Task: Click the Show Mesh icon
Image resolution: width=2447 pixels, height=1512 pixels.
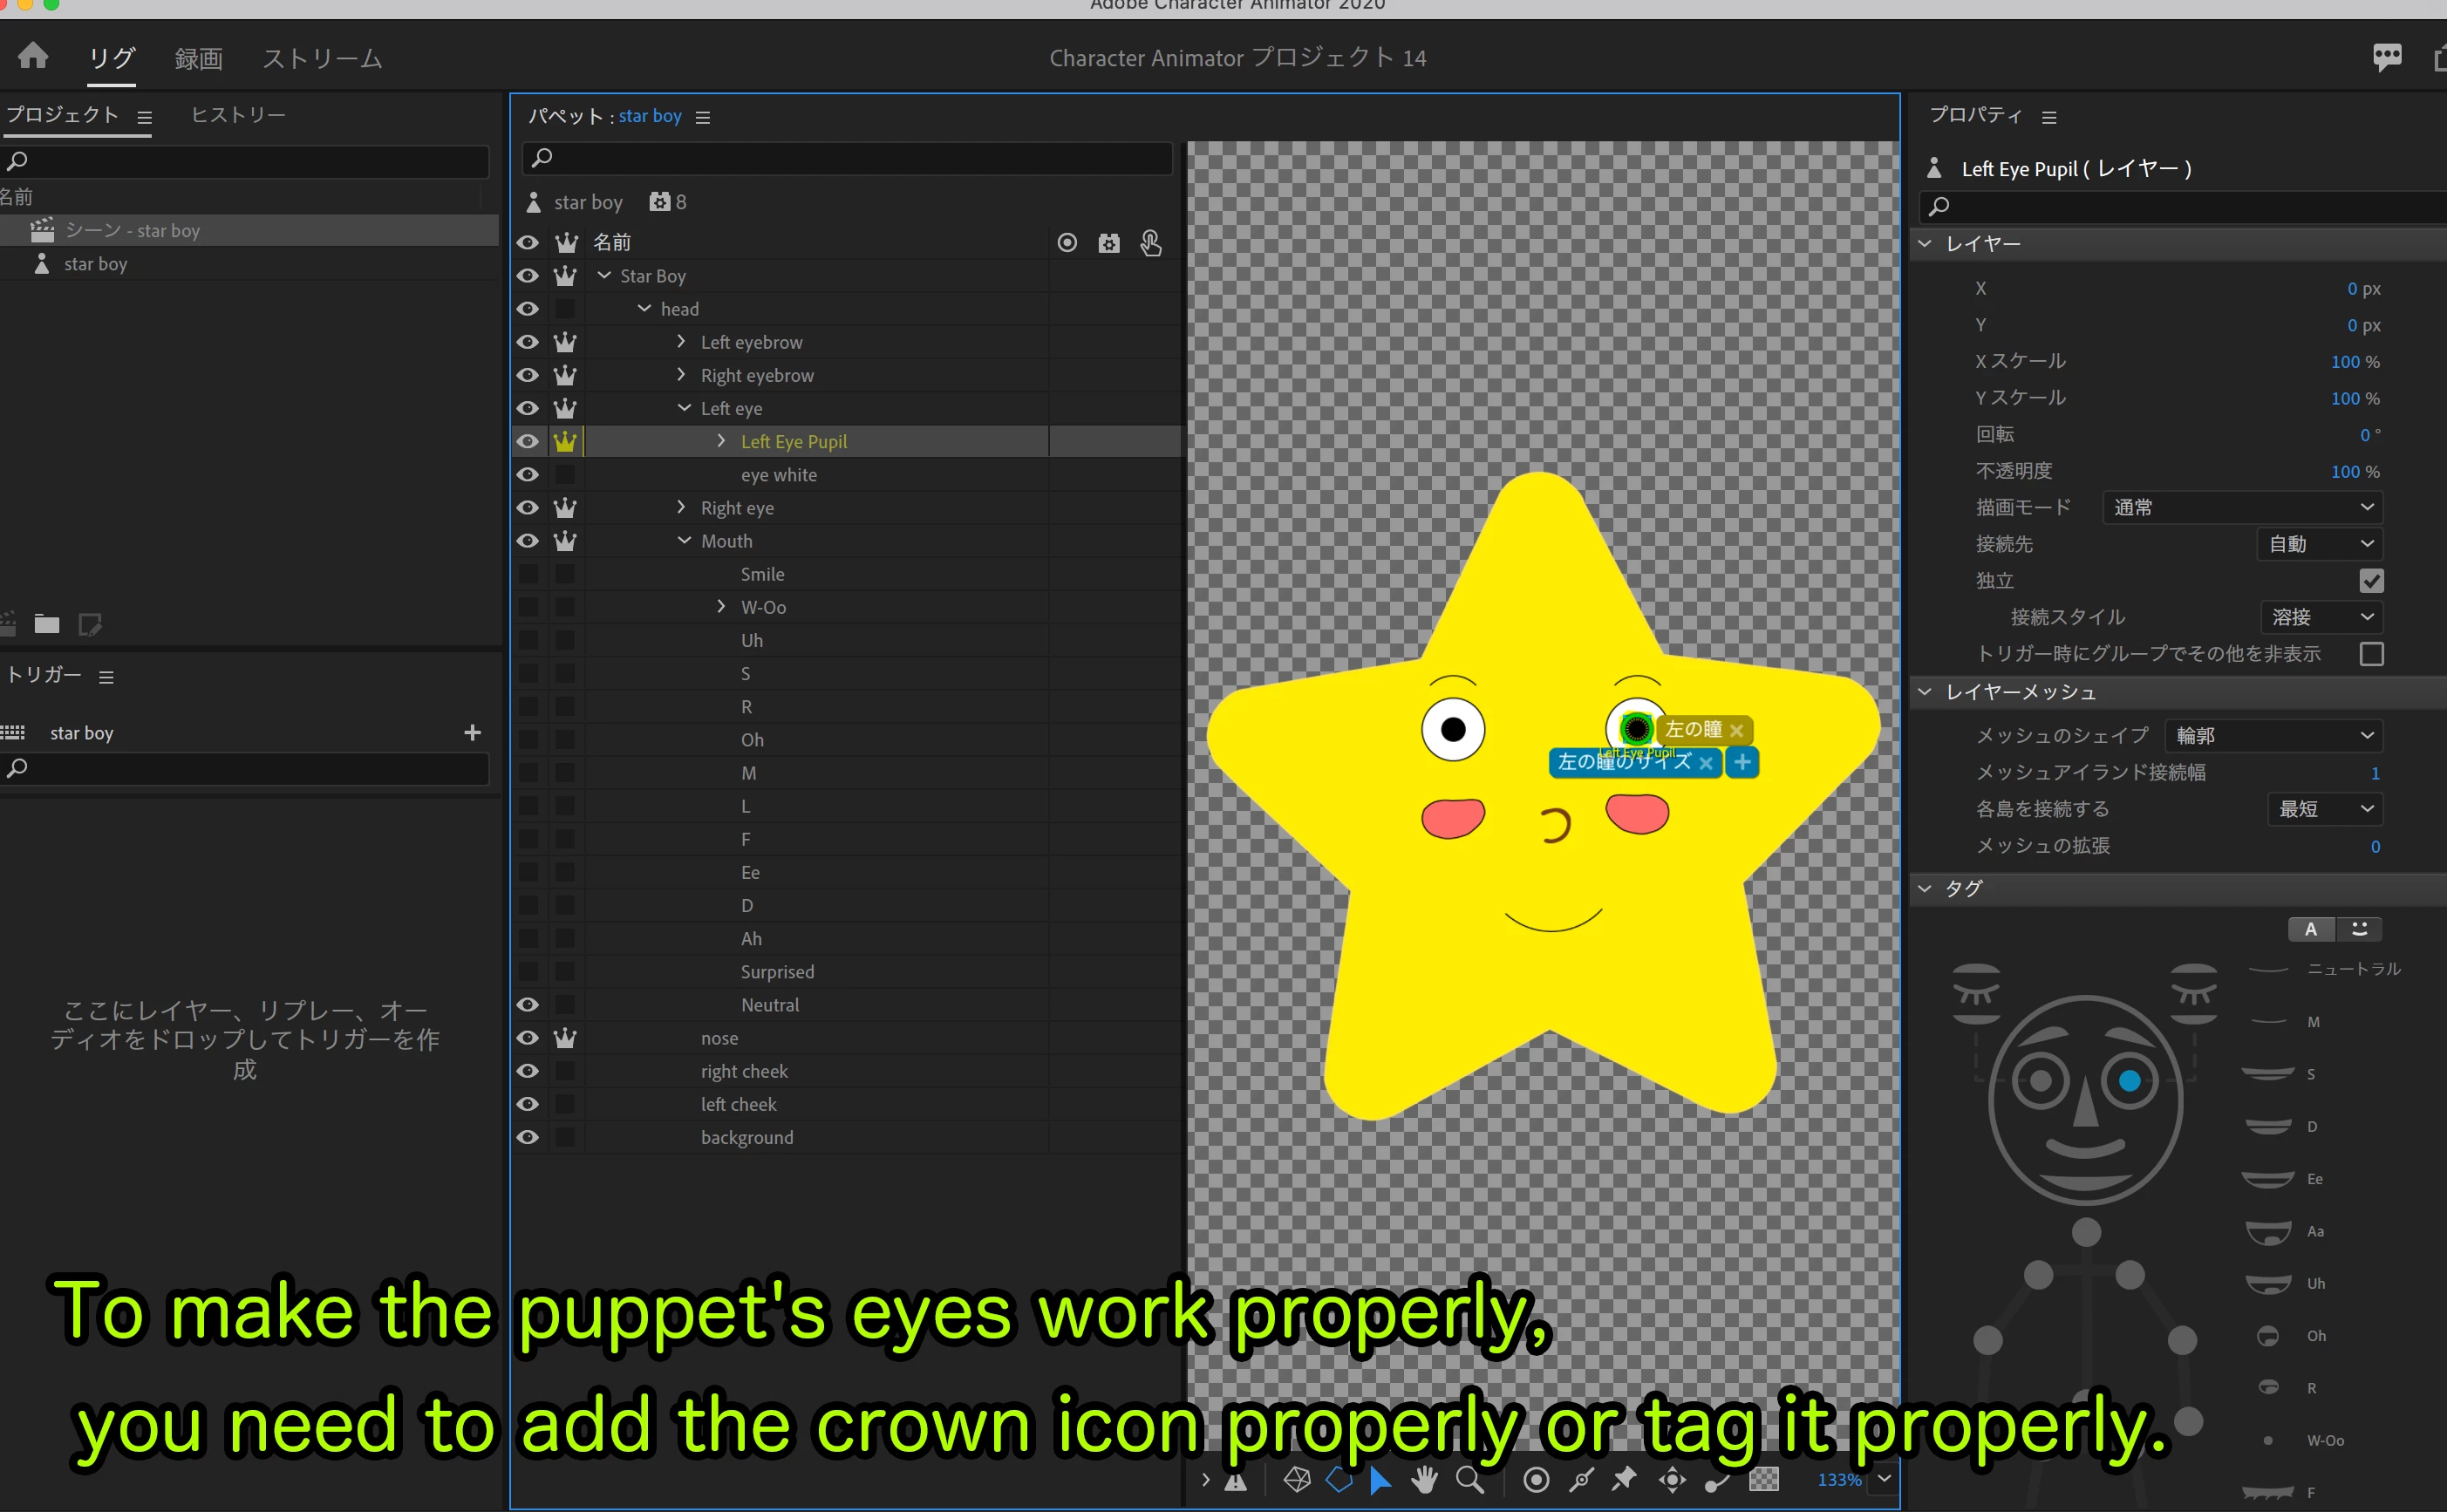Action: click(1297, 1479)
